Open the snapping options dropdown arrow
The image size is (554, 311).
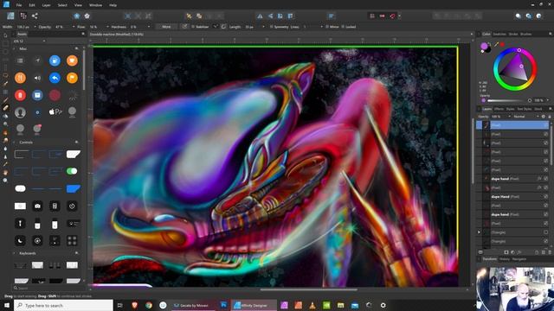399,16
